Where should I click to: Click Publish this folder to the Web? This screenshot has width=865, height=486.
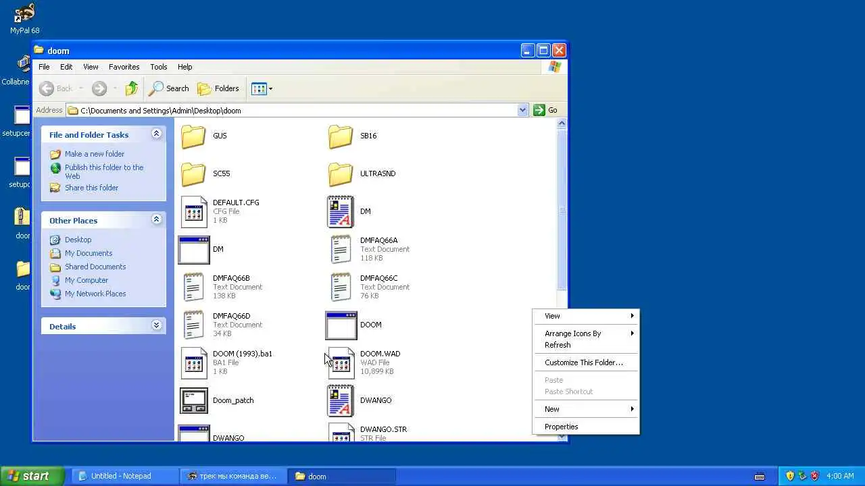point(104,171)
